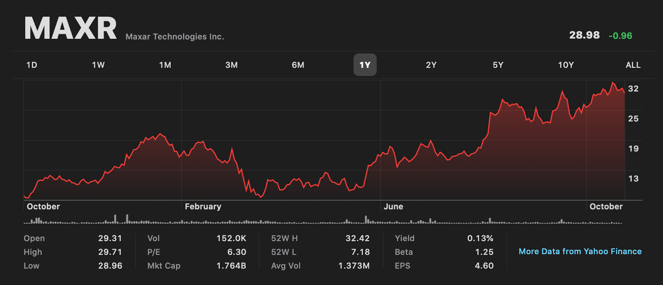663x285 pixels.
Task: Select the 3M time range
Action: (232, 65)
